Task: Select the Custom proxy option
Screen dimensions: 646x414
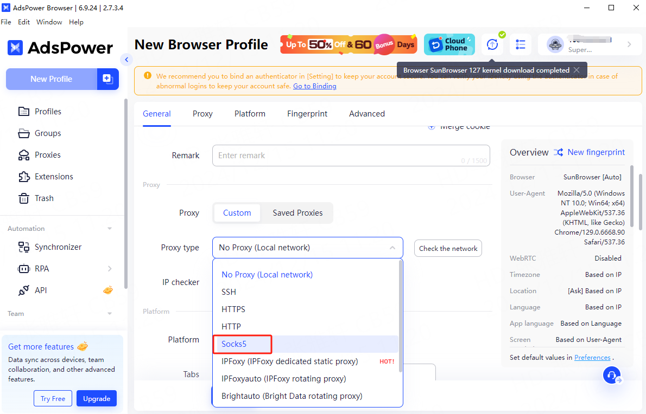Action: coord(237,213)
